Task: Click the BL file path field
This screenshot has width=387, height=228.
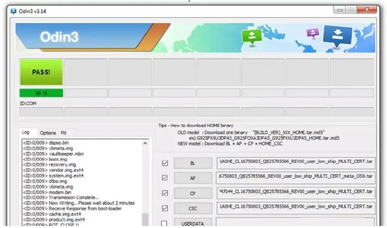Action: pyautogui.click(x=296, y=163)
